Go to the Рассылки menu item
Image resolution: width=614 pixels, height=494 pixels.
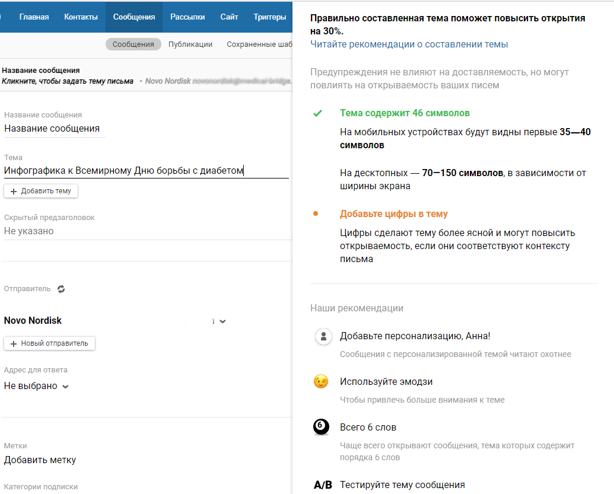(x=187, y=17)
